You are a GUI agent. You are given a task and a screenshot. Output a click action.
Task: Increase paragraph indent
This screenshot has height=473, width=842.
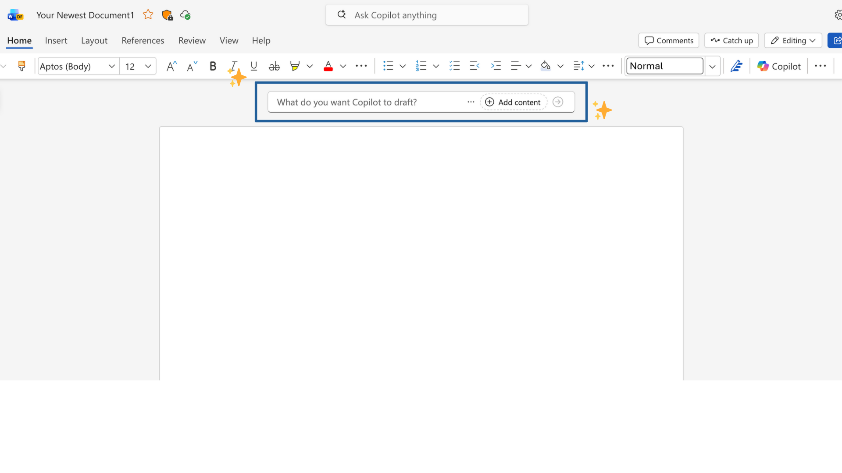pyautogui.click(x=496, y=66)
